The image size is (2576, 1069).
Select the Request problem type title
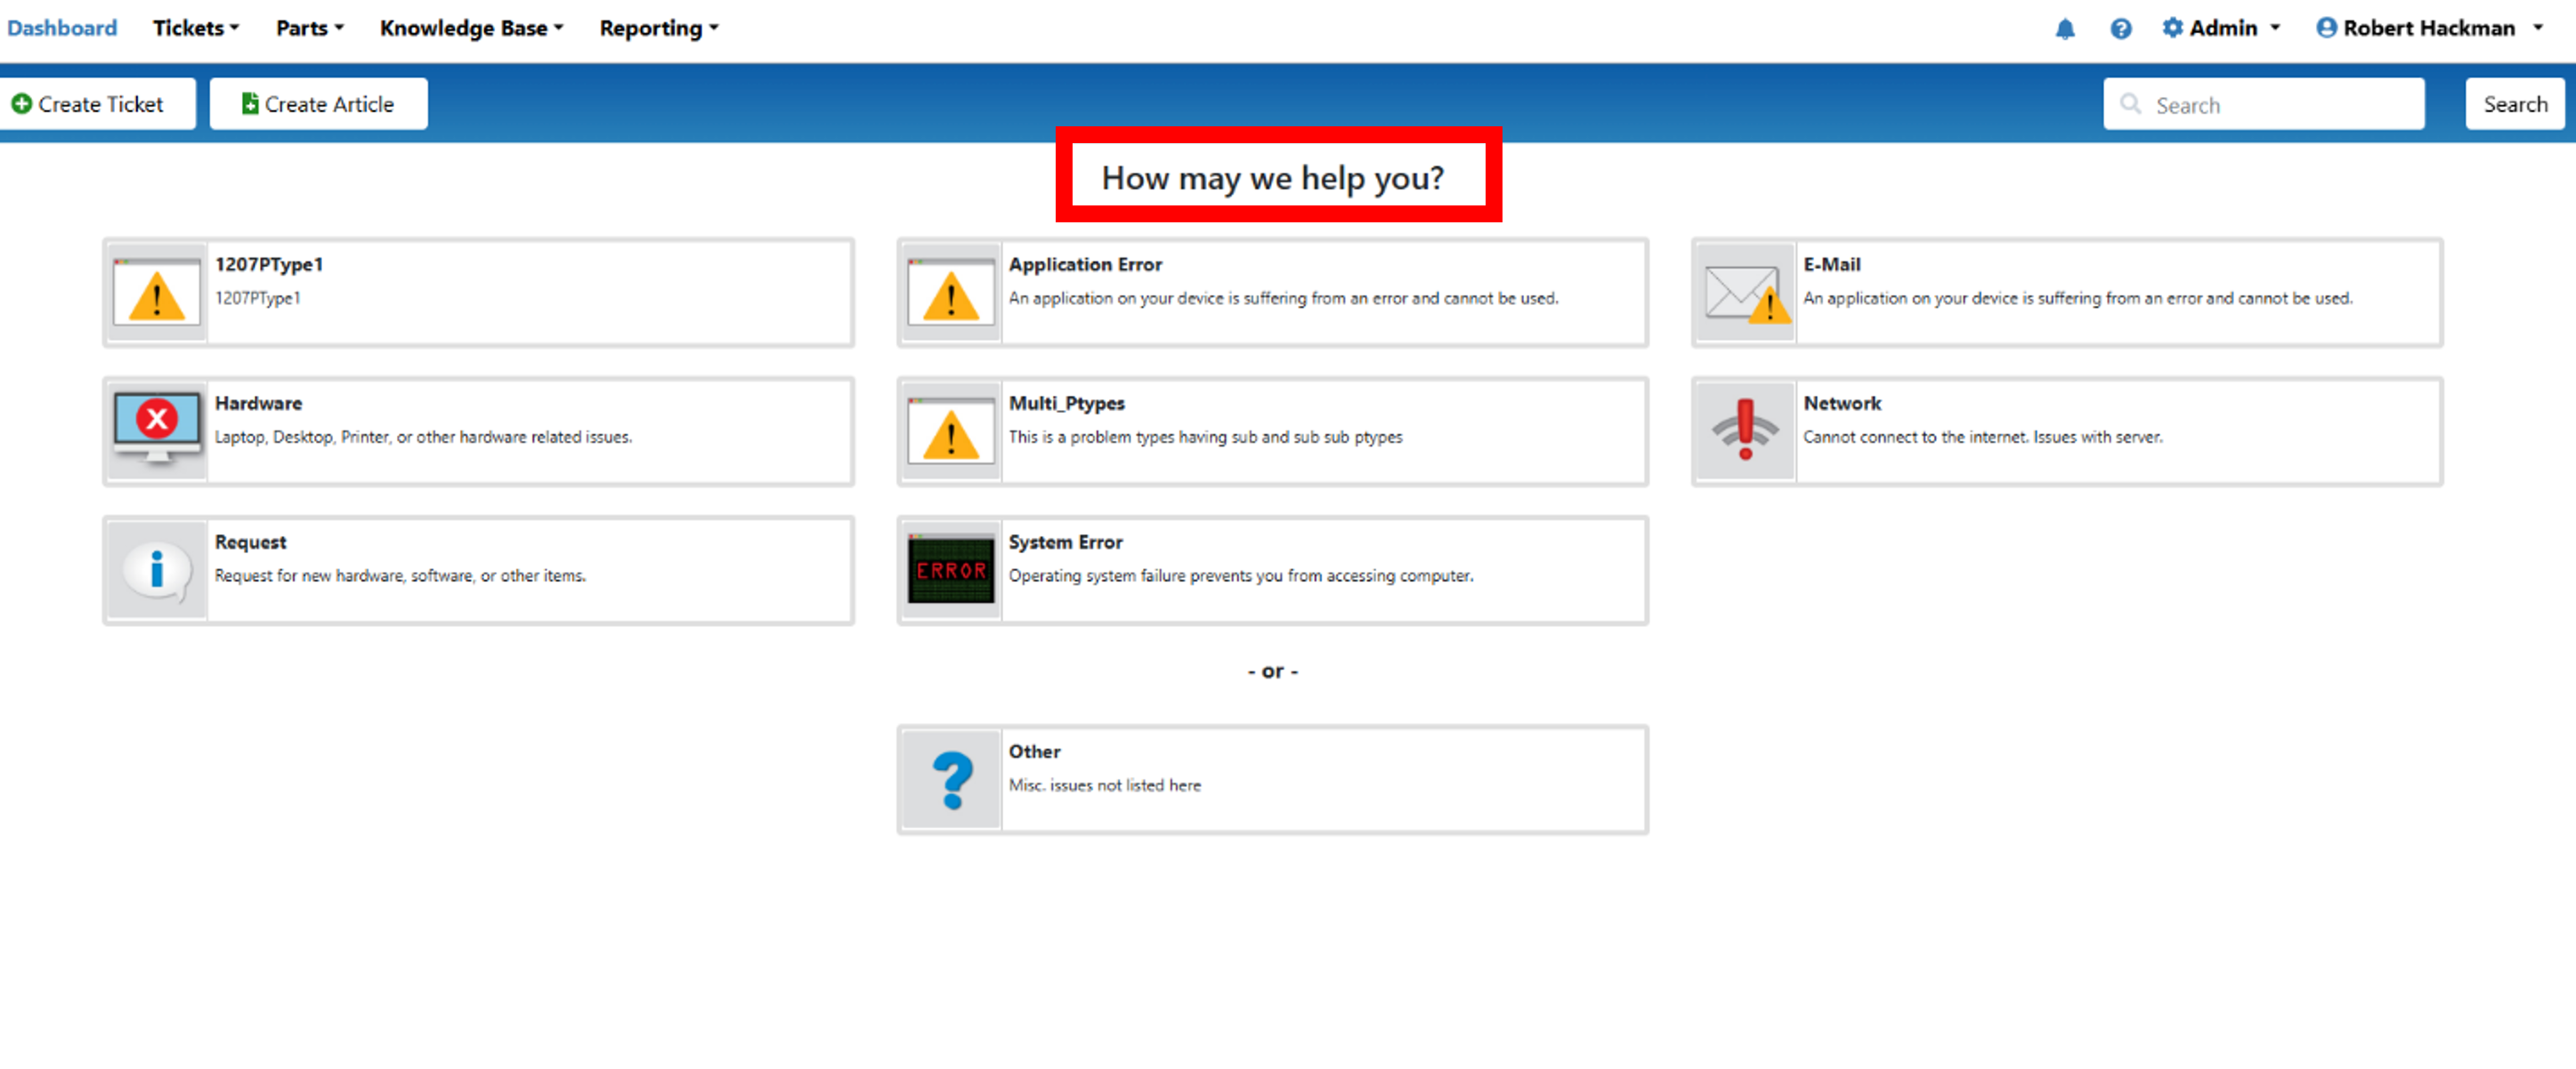tap(250, 543)
